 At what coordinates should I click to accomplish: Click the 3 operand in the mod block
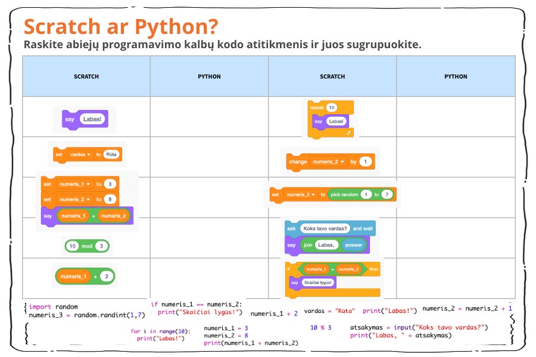click(x=101, y=246)
